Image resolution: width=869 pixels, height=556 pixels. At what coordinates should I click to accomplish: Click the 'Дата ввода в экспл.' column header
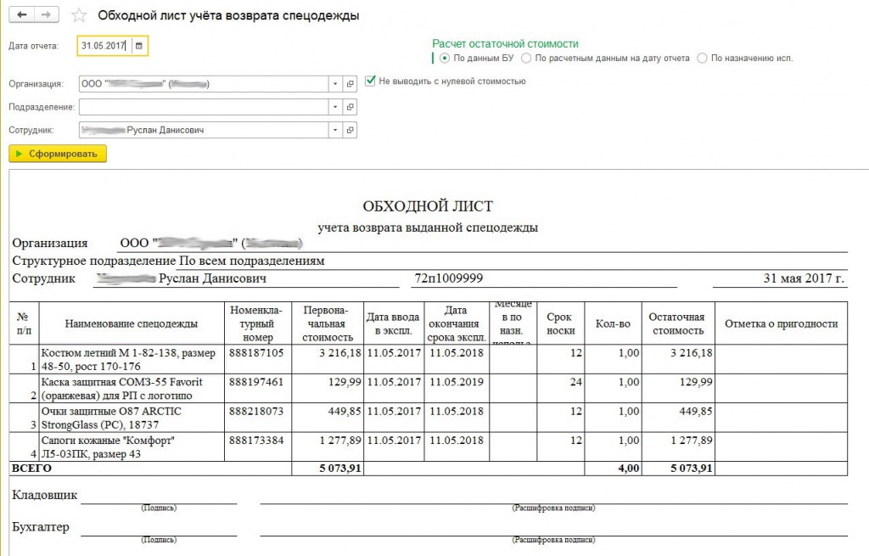pyautogui.click(x=393, y=323)
